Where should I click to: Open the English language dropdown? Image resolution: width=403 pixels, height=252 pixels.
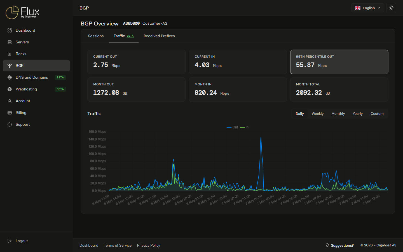(x=367, y=8)
